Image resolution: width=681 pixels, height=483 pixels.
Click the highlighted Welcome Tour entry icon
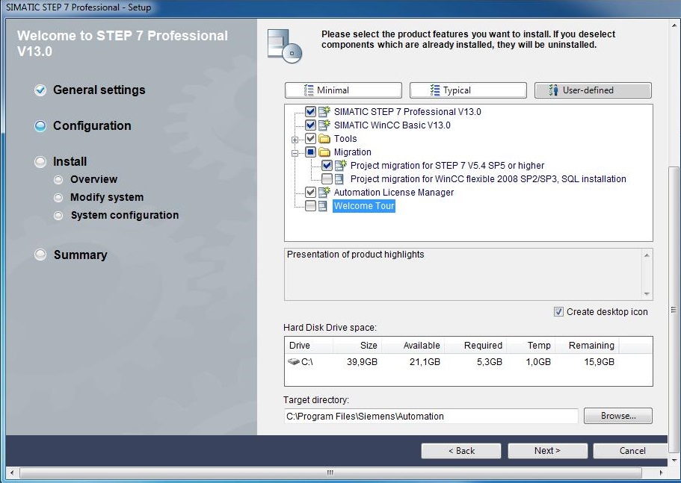(321, 205)
